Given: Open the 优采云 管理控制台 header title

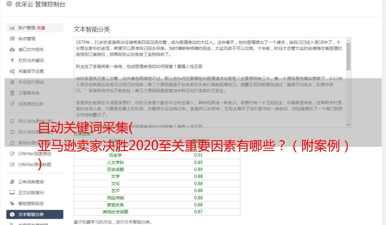Looking at the screenshot, I should pyautogui.click(x=40, y=4).
